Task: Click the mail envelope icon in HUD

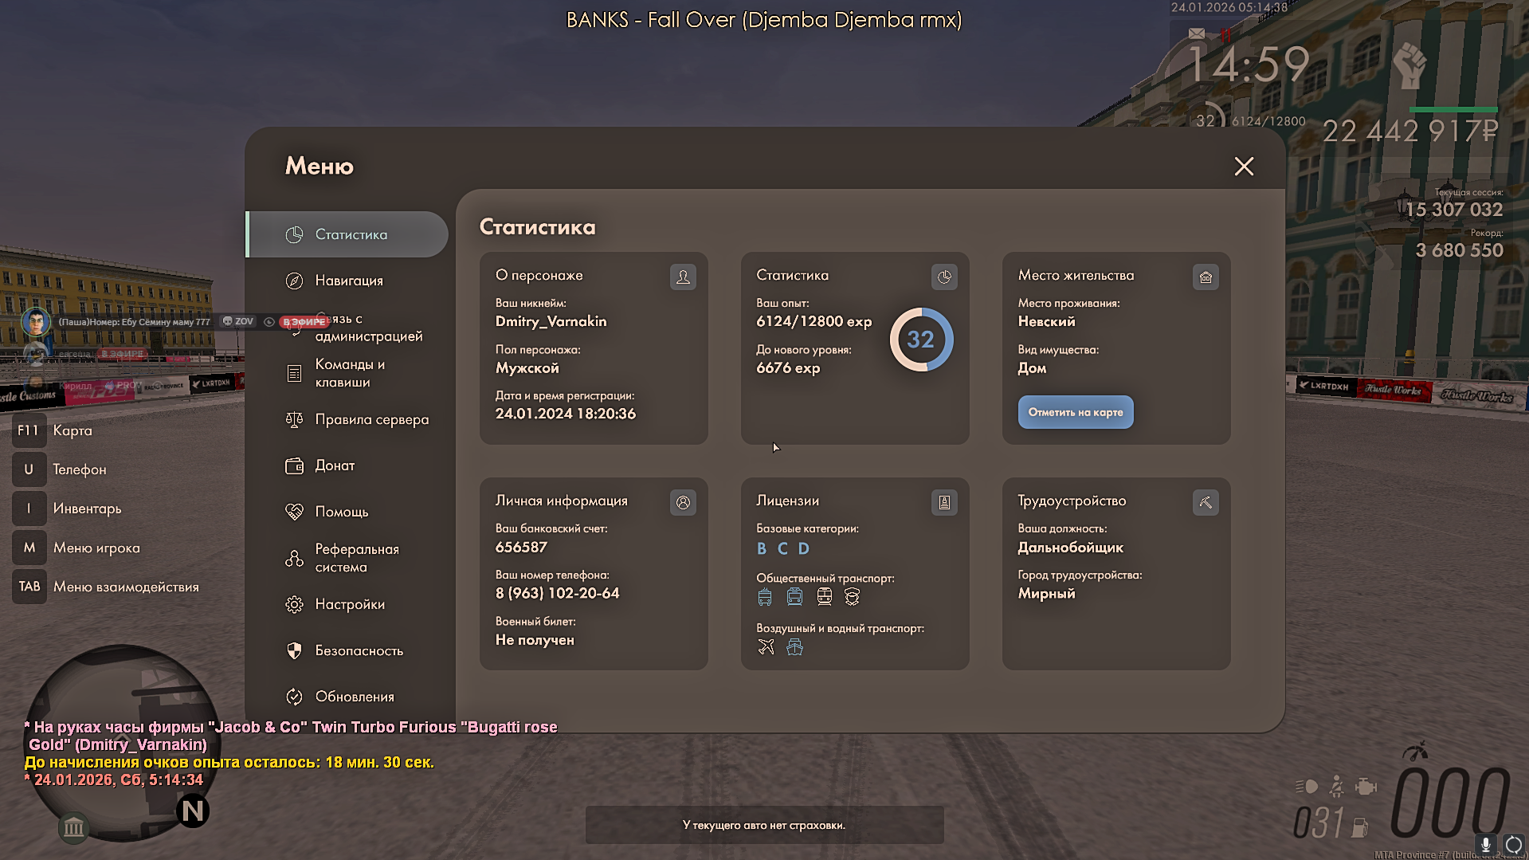Action: coord(1197,33)
